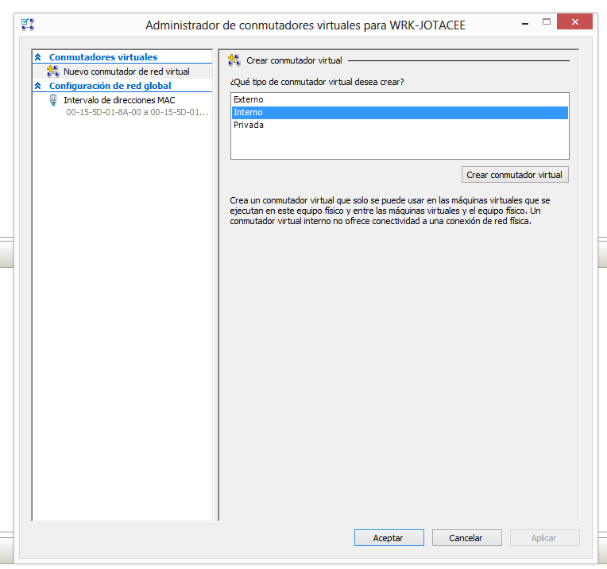Image resolution: width=607 pixels, height=569 pixels.
Task: Click the Configuración de red global heading
Action: 110,86
